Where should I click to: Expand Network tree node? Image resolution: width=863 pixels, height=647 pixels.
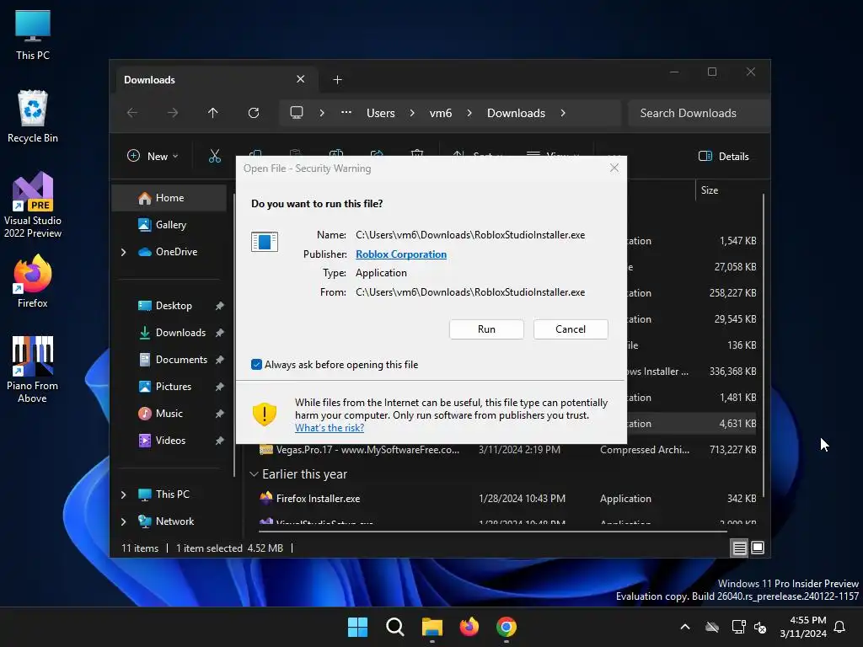pyautogui.click(x=123, y=521)
